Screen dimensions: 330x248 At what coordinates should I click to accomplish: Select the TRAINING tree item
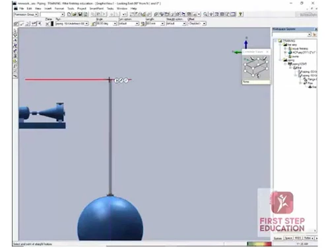pyautogui.click(x=289, y=41)
